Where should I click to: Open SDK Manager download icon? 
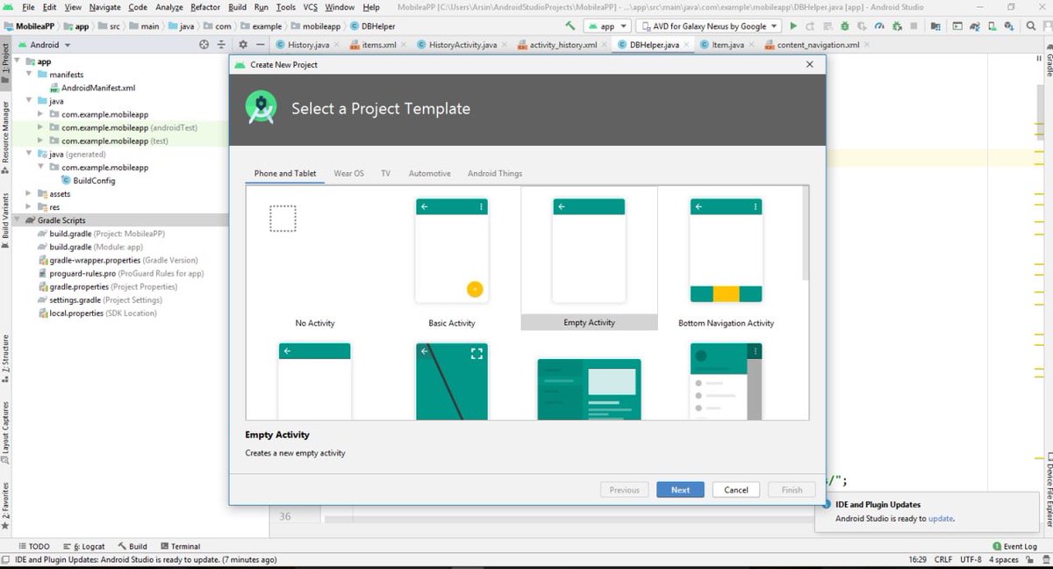[x=1008, y=26]
